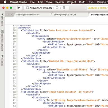Open the Document Outline side panel

point(2,41)
